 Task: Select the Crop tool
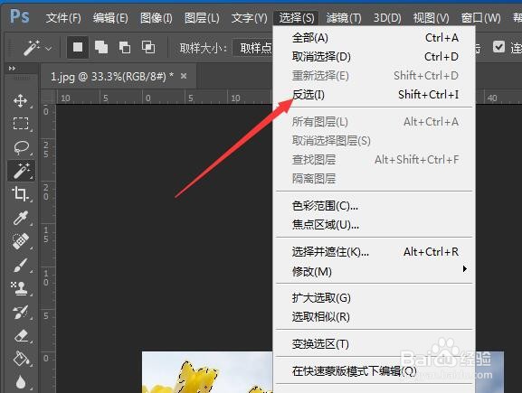(20, 194)
